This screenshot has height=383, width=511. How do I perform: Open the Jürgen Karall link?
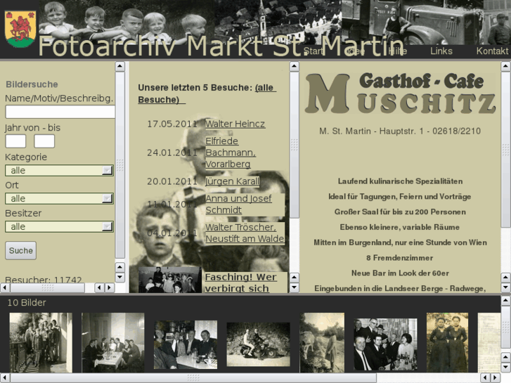[232, 181]
